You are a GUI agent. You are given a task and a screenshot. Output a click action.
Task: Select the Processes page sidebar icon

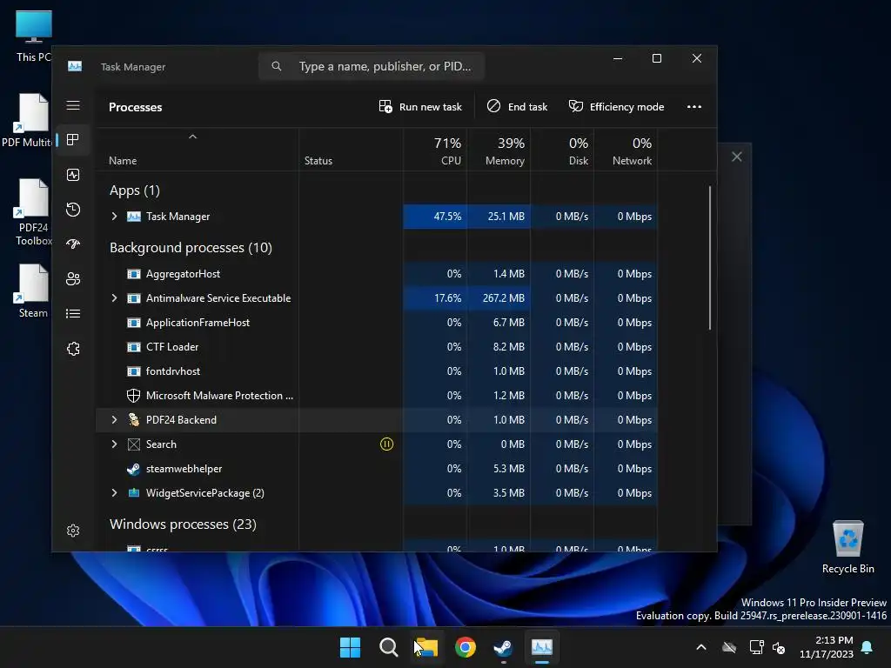click(73, 140)
